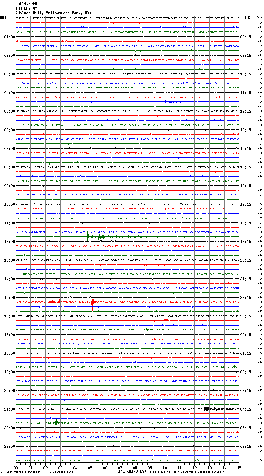Screen dimensions: 264x476
Task: Select the 15:00 MST time label
Action: (10, 298)
